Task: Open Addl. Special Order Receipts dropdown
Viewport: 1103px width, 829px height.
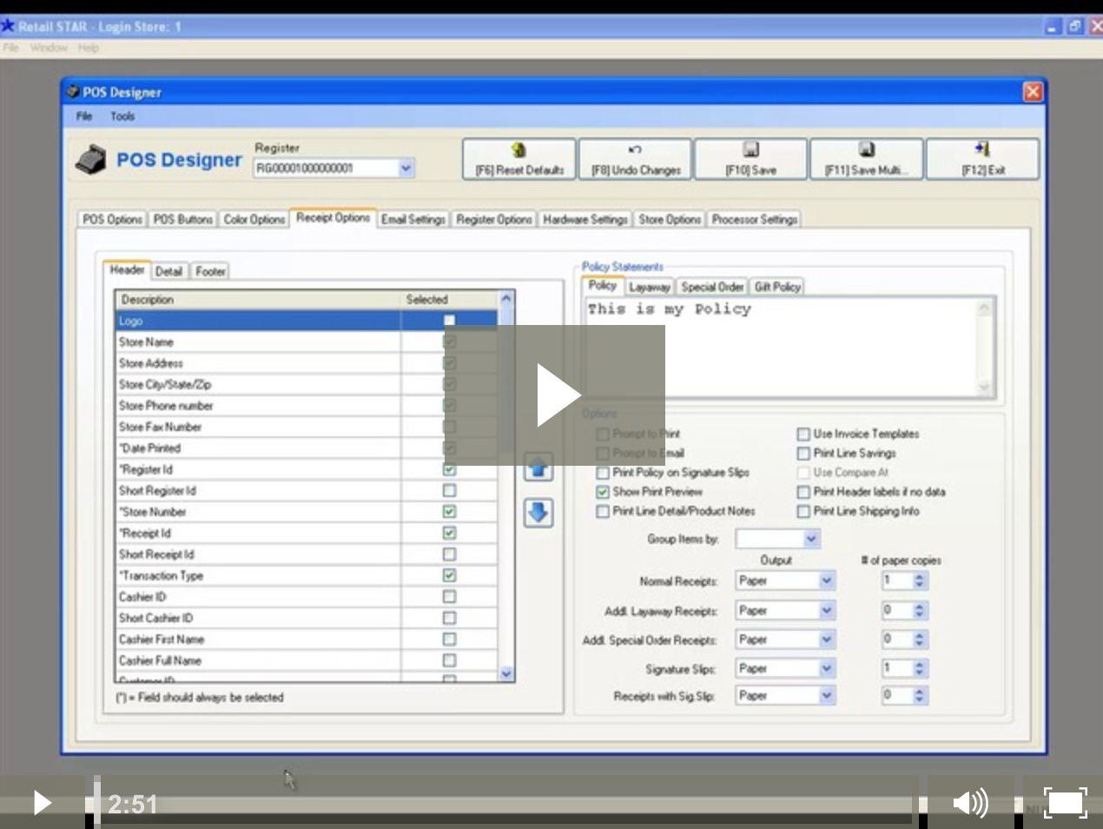Action: [x=827, y=640]
